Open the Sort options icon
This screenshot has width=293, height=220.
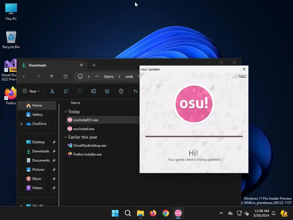pos(135,91)
